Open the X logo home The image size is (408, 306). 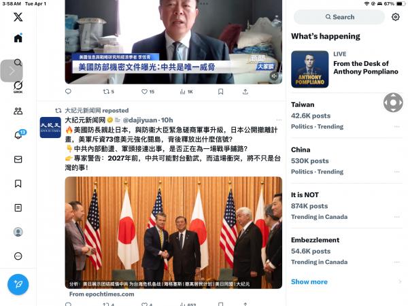(x=18, y=17)
